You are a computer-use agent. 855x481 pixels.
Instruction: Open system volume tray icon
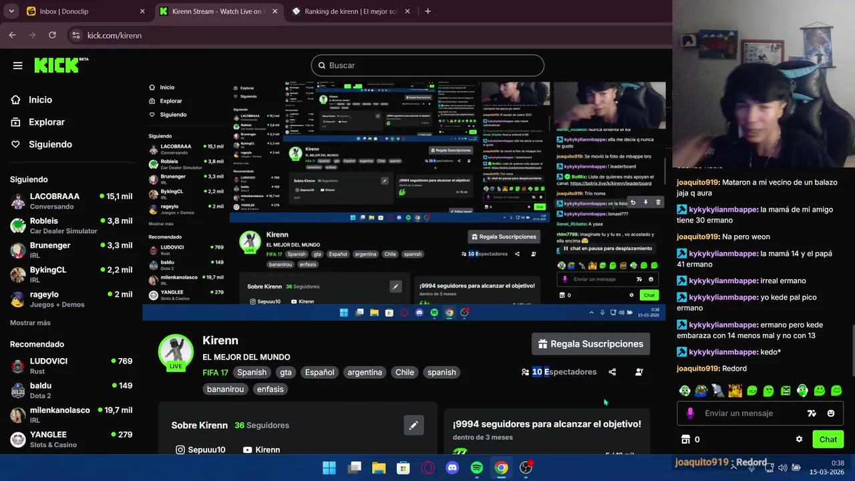[x=782, y=468]
